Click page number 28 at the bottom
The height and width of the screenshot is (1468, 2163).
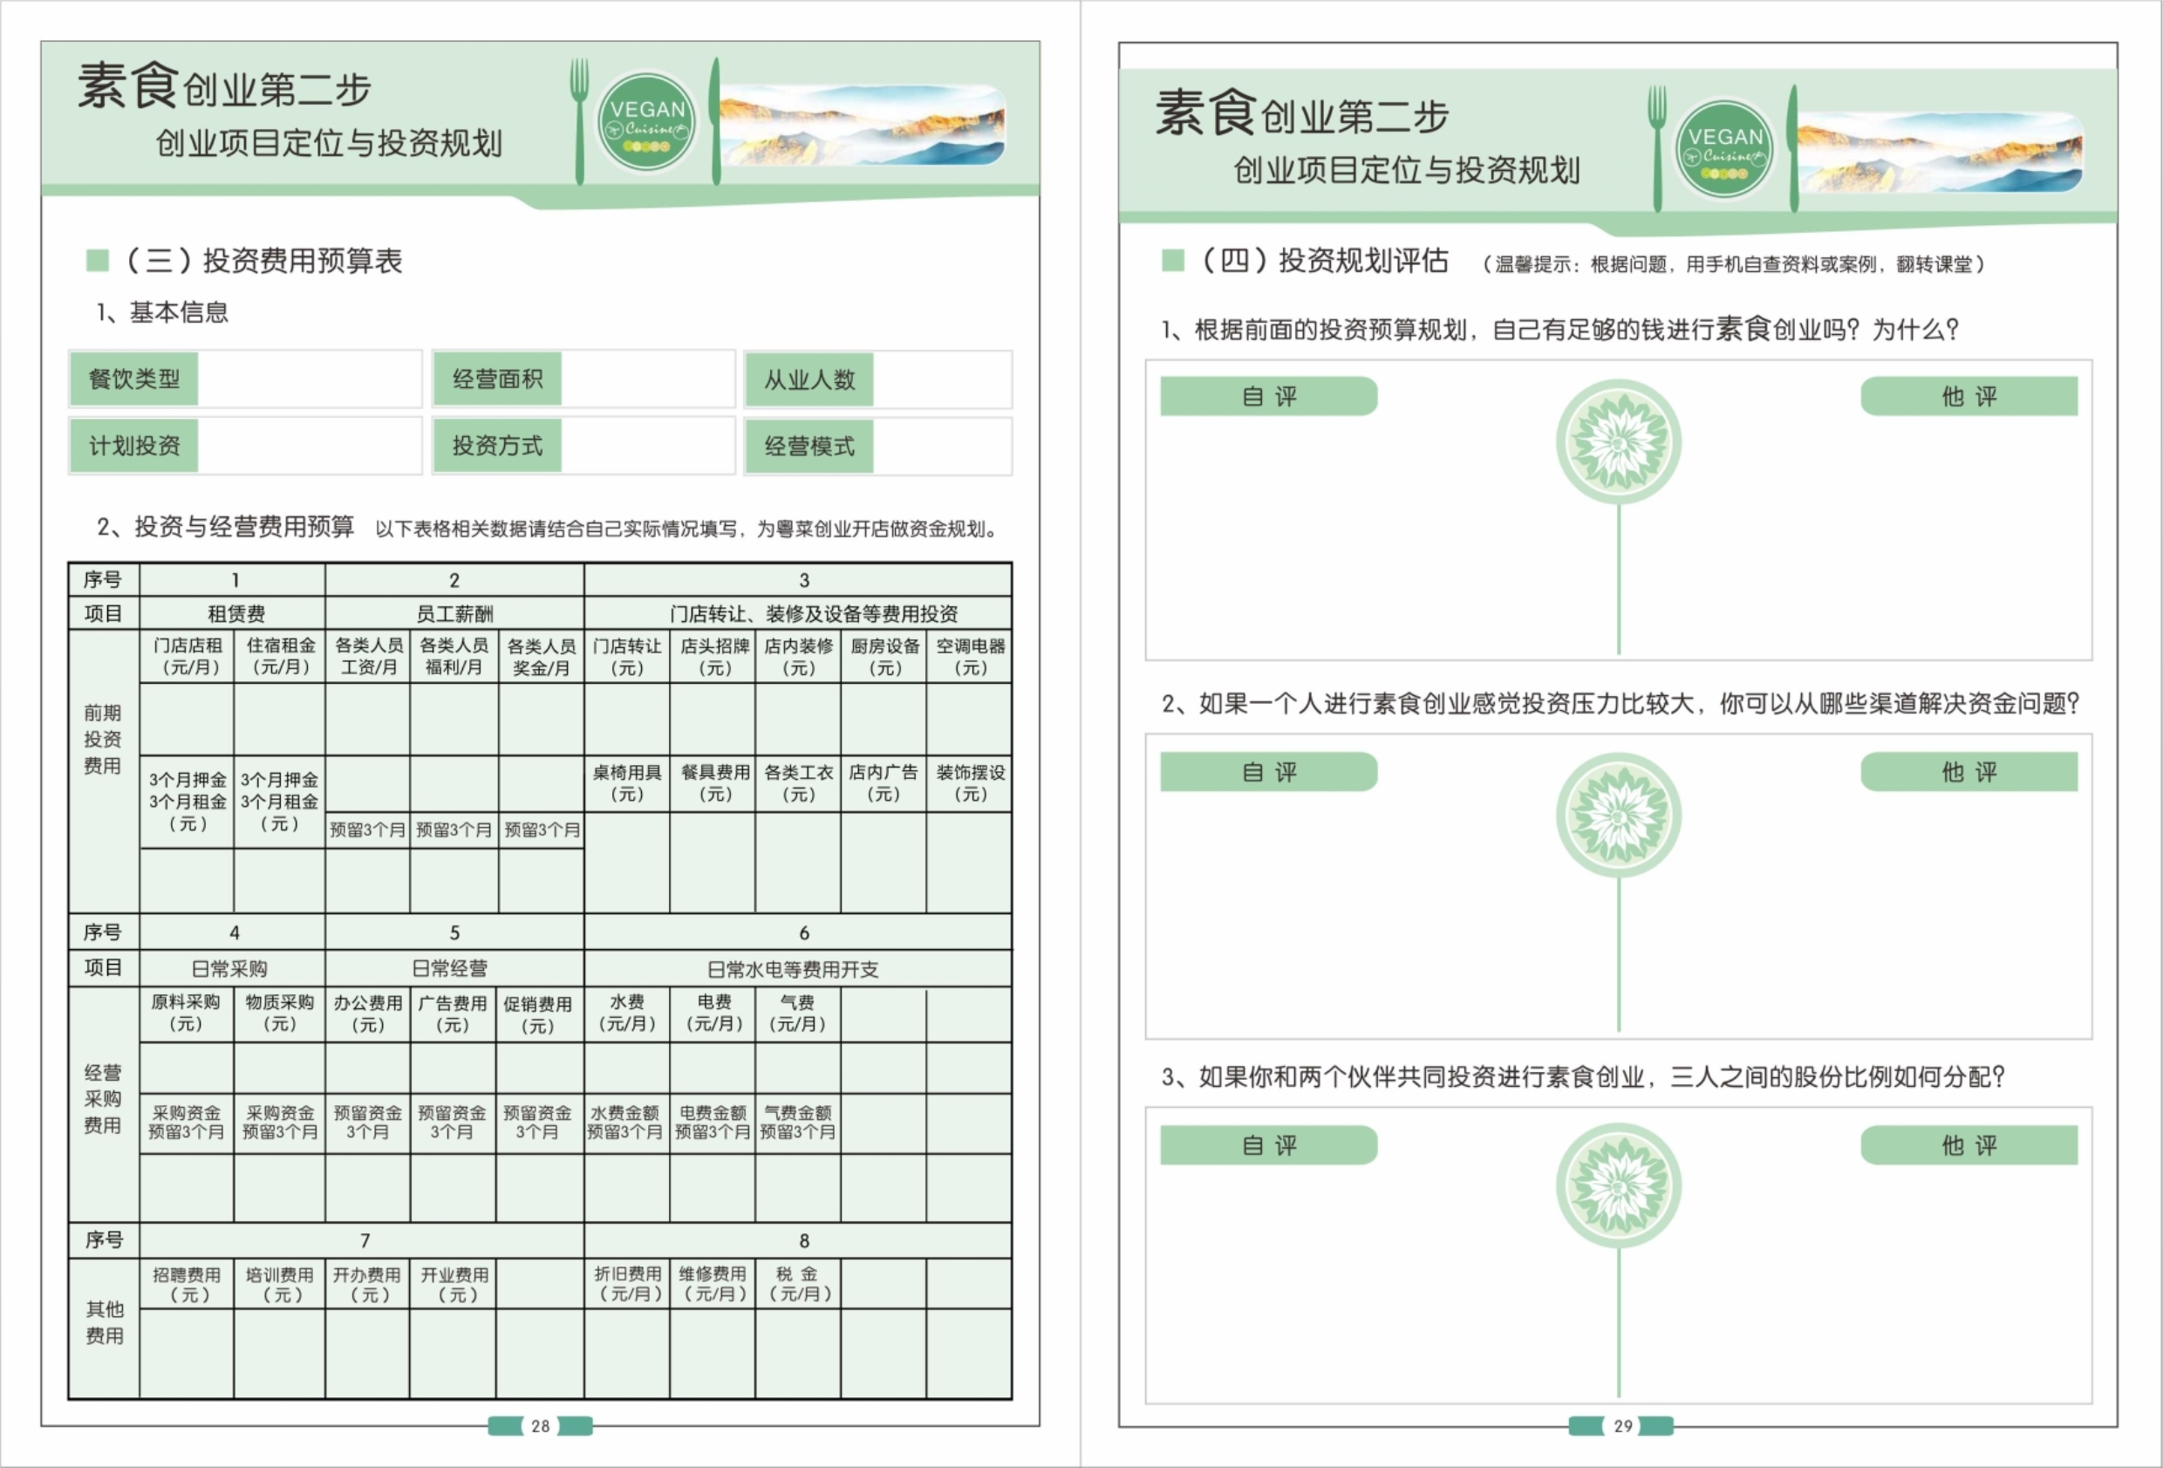(x=540, y=1425)
